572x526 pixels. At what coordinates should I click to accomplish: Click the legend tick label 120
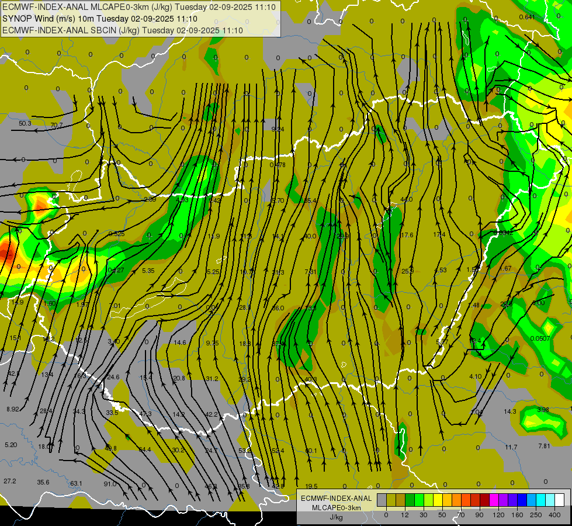pos(498,515)
